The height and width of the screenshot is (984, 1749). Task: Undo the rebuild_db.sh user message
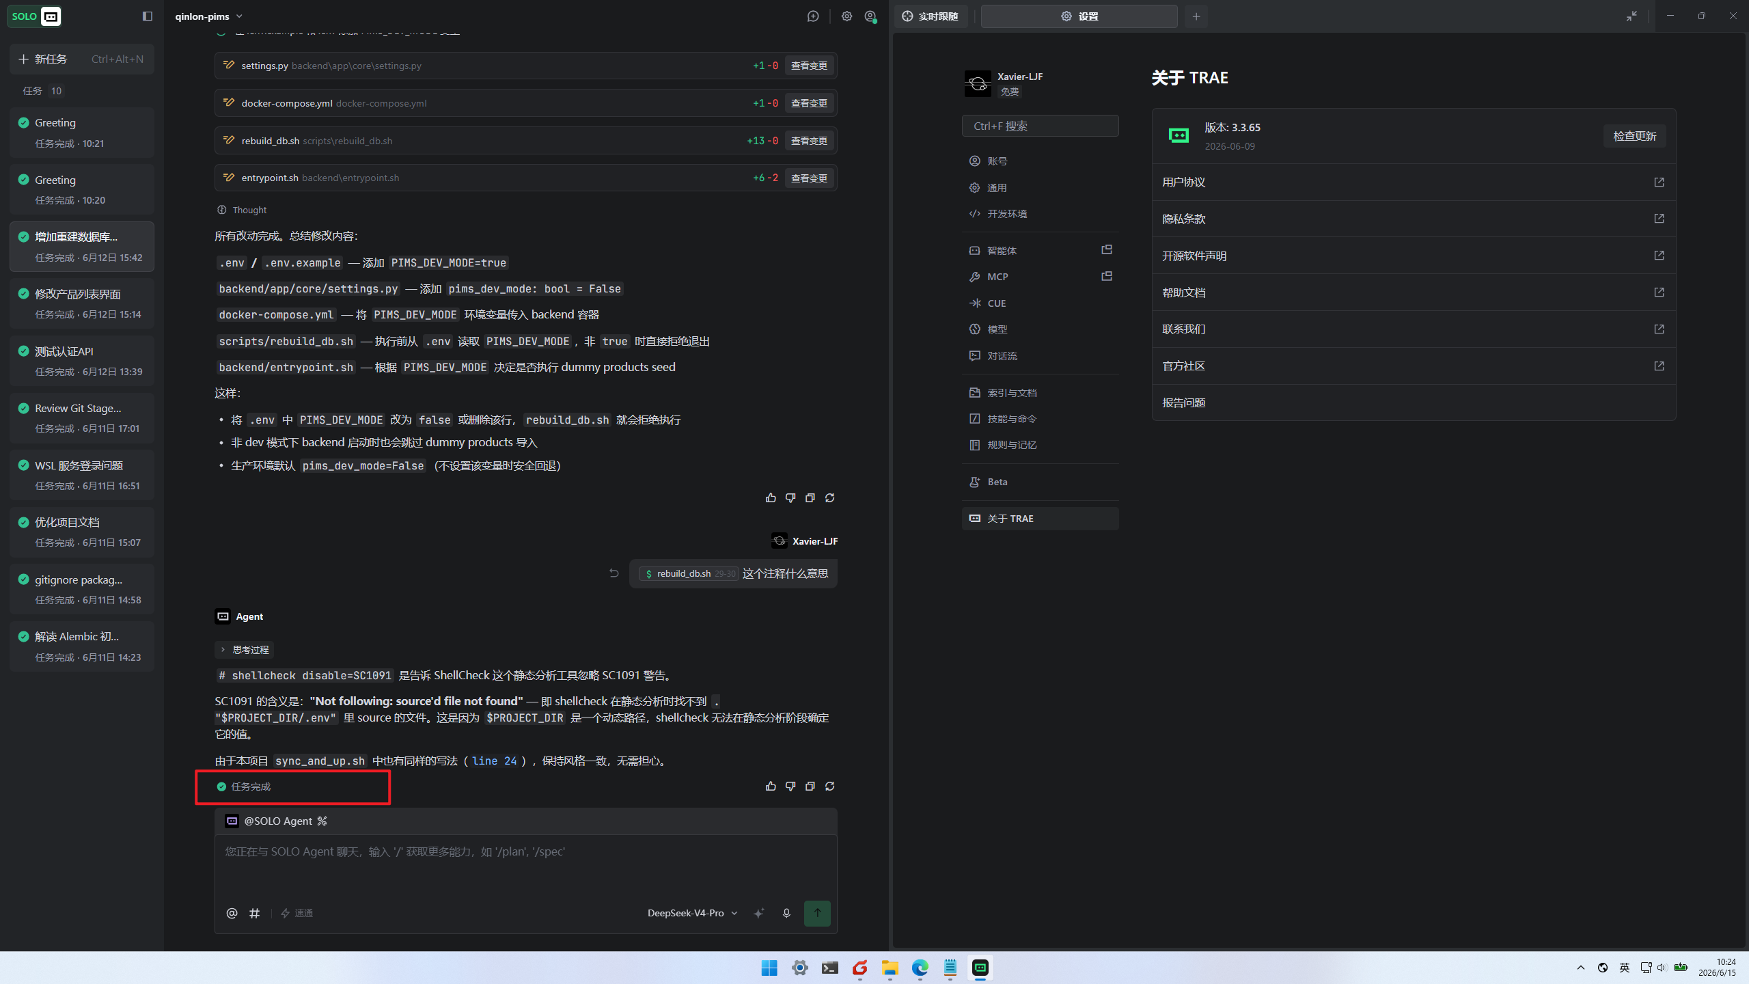614,573
